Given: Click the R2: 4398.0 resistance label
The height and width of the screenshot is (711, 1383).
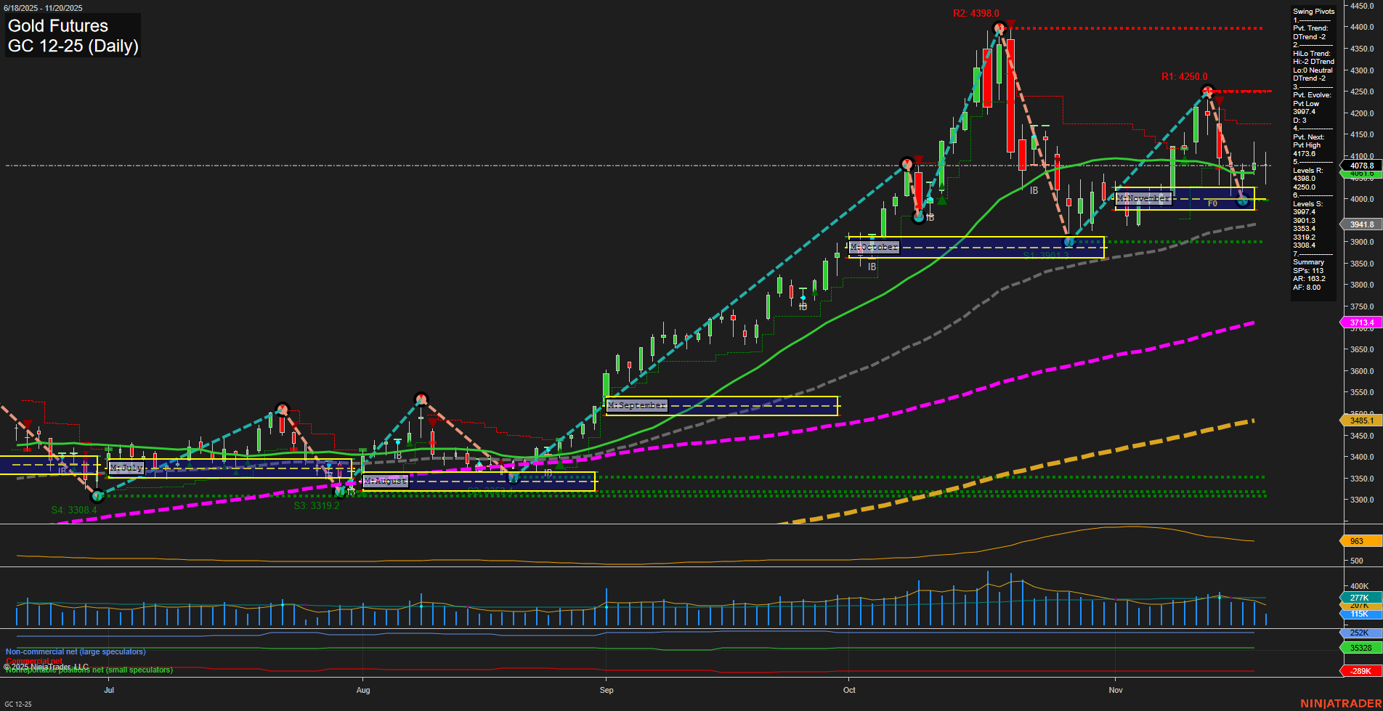Looking at the screenshot, I should (x=976, y=12).
